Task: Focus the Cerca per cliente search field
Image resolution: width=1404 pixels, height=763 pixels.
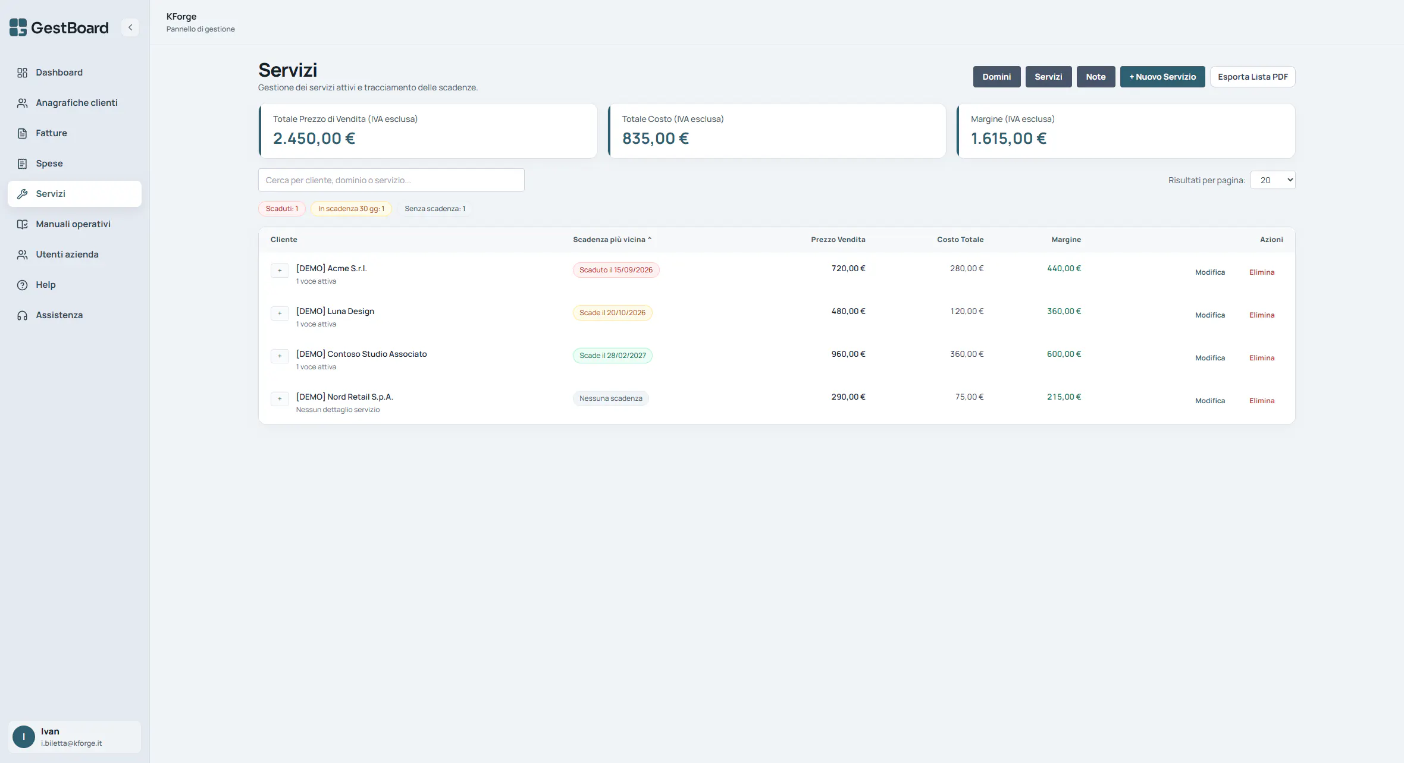Action: [391, 180]
